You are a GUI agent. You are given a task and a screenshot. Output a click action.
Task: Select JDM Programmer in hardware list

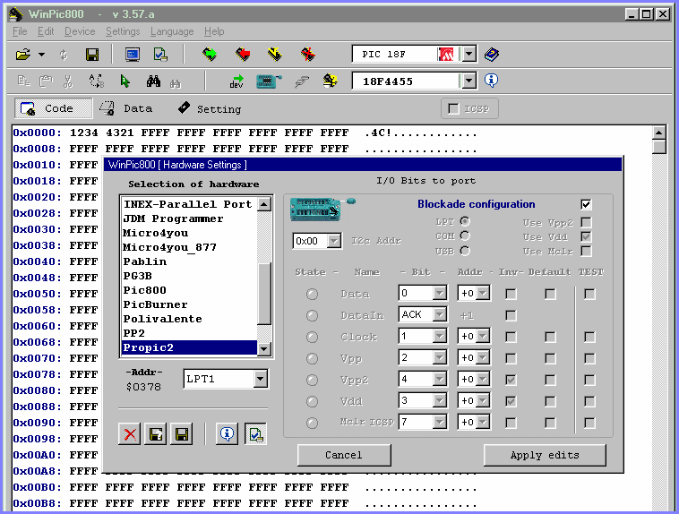pos(189,218)
